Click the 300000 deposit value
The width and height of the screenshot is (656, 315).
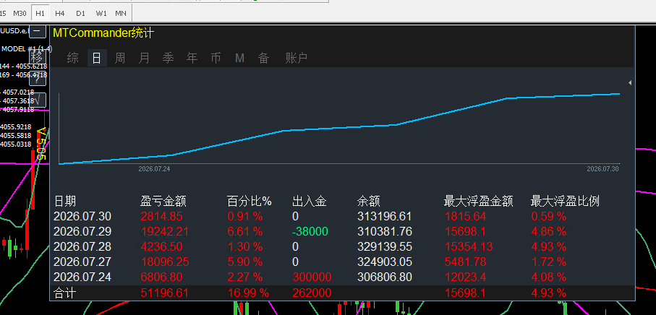312,277
